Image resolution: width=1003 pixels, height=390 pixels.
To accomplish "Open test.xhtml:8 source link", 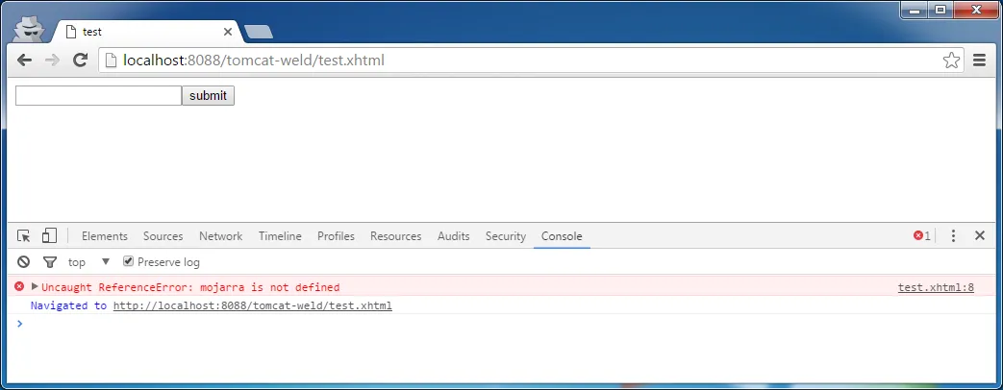I will point(936,287).
